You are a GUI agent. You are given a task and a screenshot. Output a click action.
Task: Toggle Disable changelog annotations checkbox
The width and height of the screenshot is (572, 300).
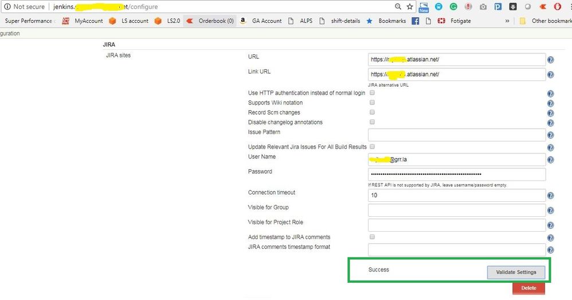pyautogui.click(x=372, y=122)
